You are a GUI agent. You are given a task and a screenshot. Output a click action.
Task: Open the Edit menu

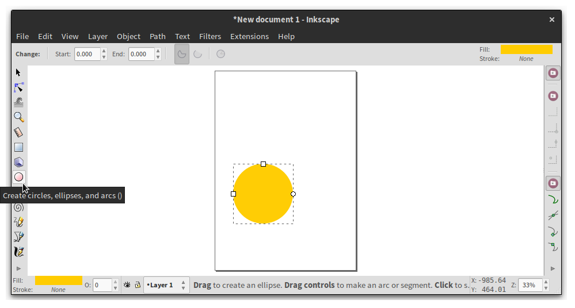(x=45, y=37)
